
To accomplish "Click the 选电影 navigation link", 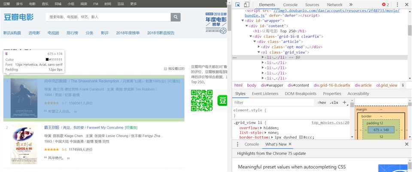I will pyautogui.click(x=34, y=33).
